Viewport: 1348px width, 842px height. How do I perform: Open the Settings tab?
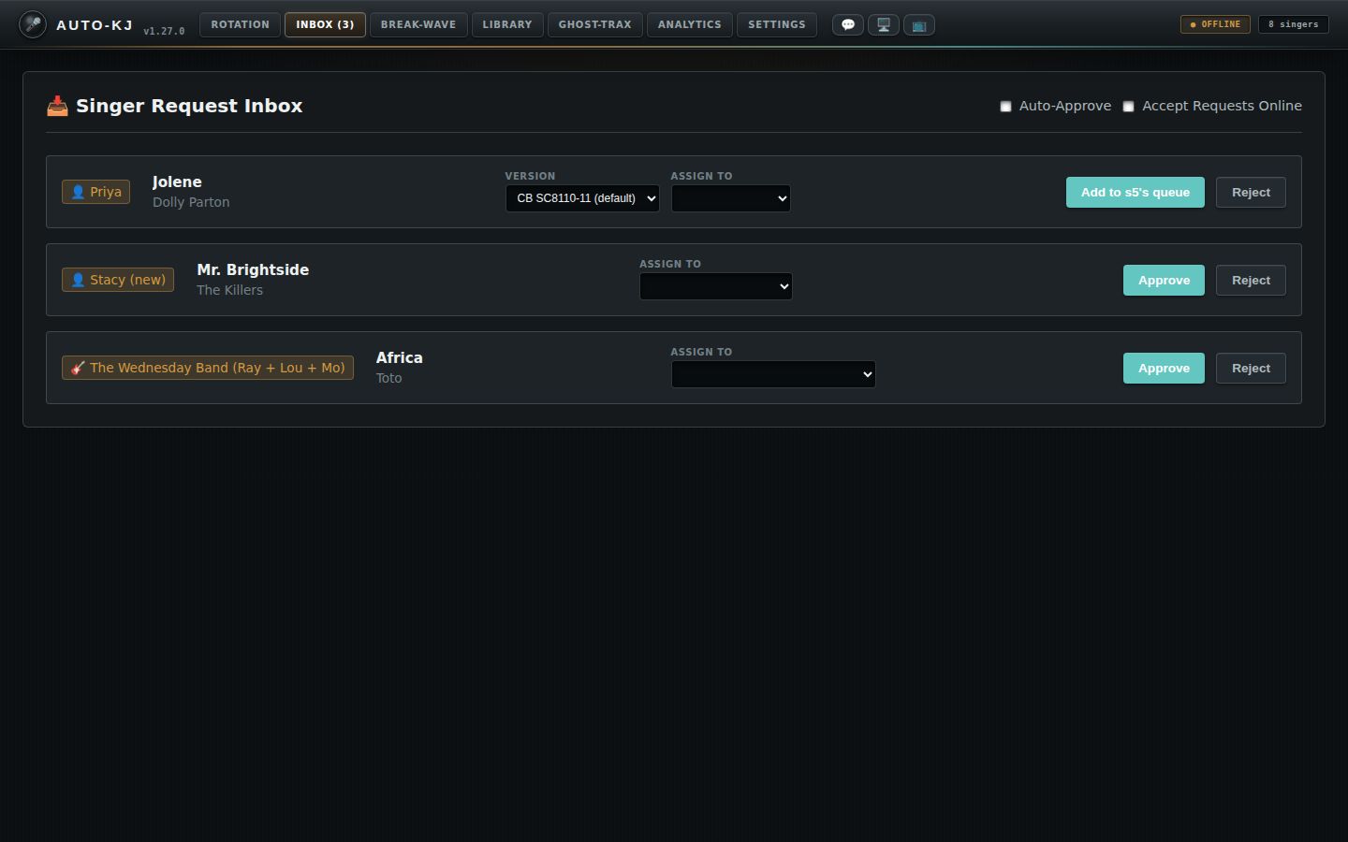click(777, 24)
